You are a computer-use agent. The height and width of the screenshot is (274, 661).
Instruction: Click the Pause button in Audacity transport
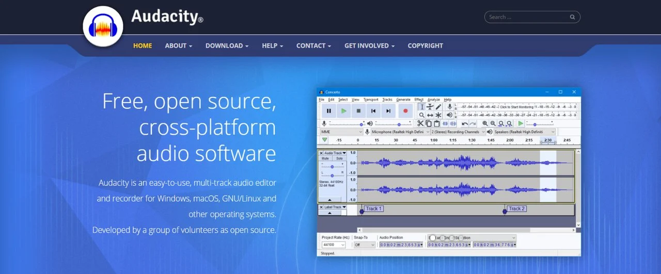(x=329, y=111)
